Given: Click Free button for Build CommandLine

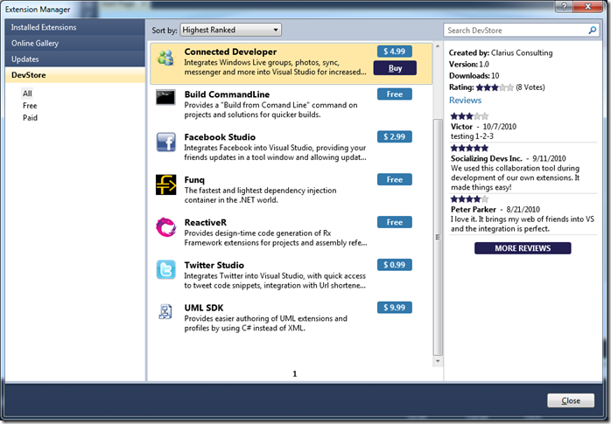Looking at the screenshot, I should coord(394,94).
